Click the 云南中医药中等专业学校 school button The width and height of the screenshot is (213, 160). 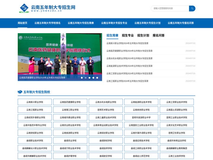(35, 125)
